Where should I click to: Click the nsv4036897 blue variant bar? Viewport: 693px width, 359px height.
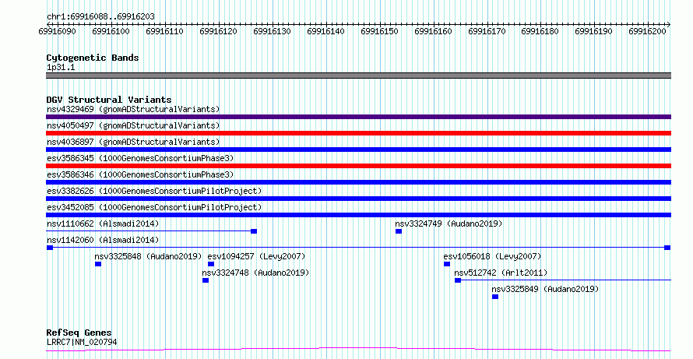coord(358,150)
